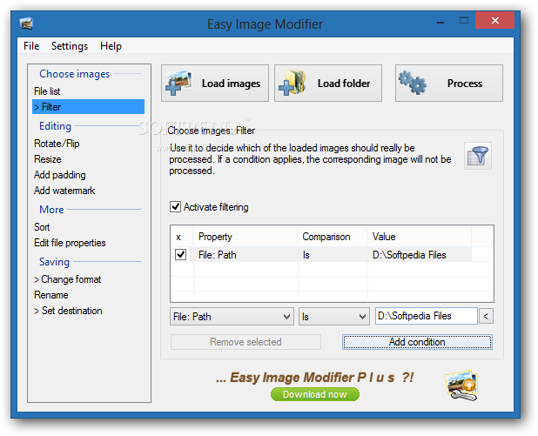The width and height of the screenshot is (538, 436).
Task: Click the filter funnel icon
Action: tap(478, 156)
